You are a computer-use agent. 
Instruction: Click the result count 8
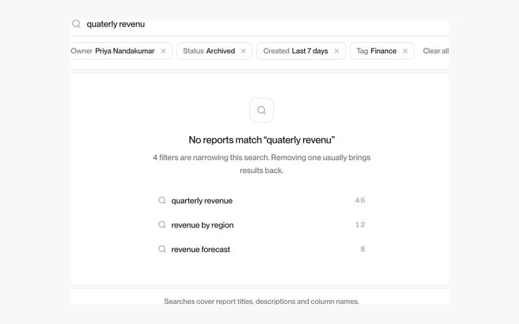(363, 249)
